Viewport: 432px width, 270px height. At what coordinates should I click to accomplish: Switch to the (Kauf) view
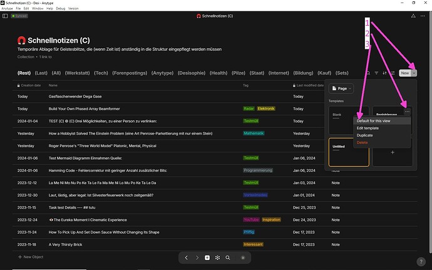click(324, 73)
